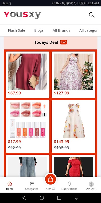Tap the Yousxy logo
The height and width of the screenshot is (203, 101).
point(22,15)
